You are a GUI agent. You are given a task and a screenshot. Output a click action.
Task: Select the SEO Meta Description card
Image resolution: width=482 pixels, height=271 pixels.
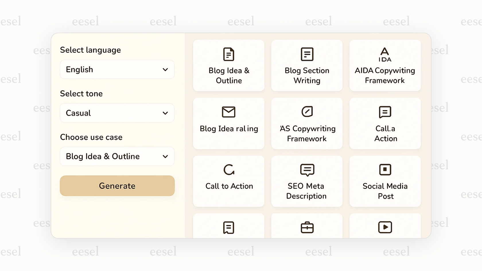click(307, 181)
